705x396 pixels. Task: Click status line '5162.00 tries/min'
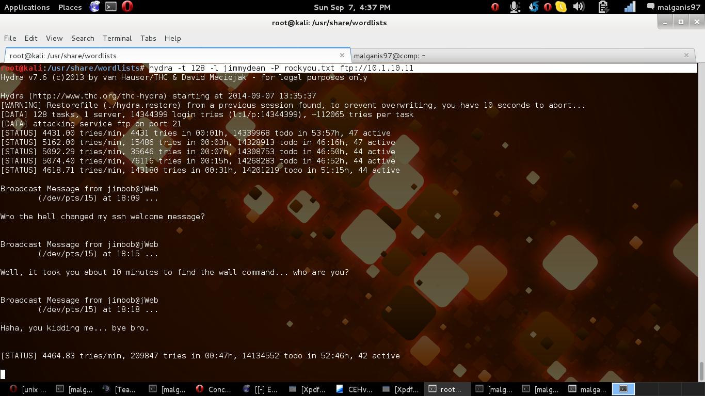coord(198,142)
